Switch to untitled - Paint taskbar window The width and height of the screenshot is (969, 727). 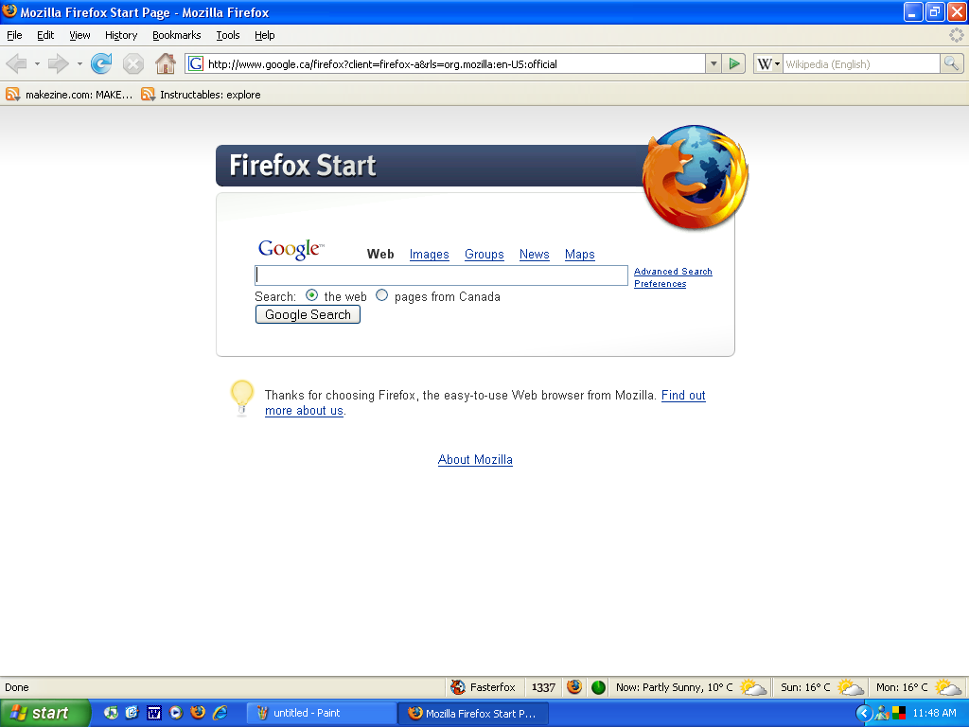pyautogui.click(x=322, y=714)
